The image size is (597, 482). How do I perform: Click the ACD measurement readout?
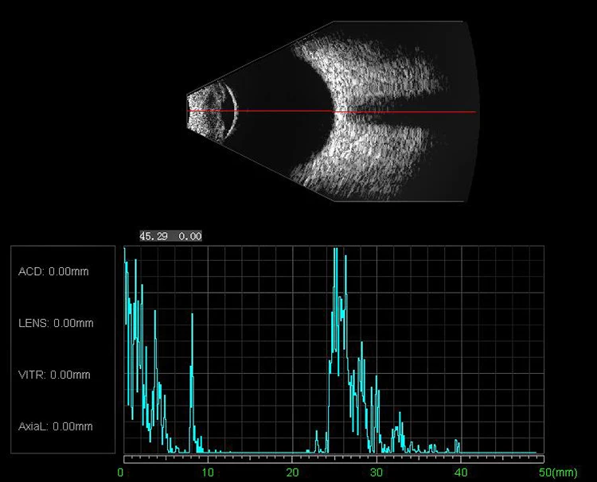(53, 272)
